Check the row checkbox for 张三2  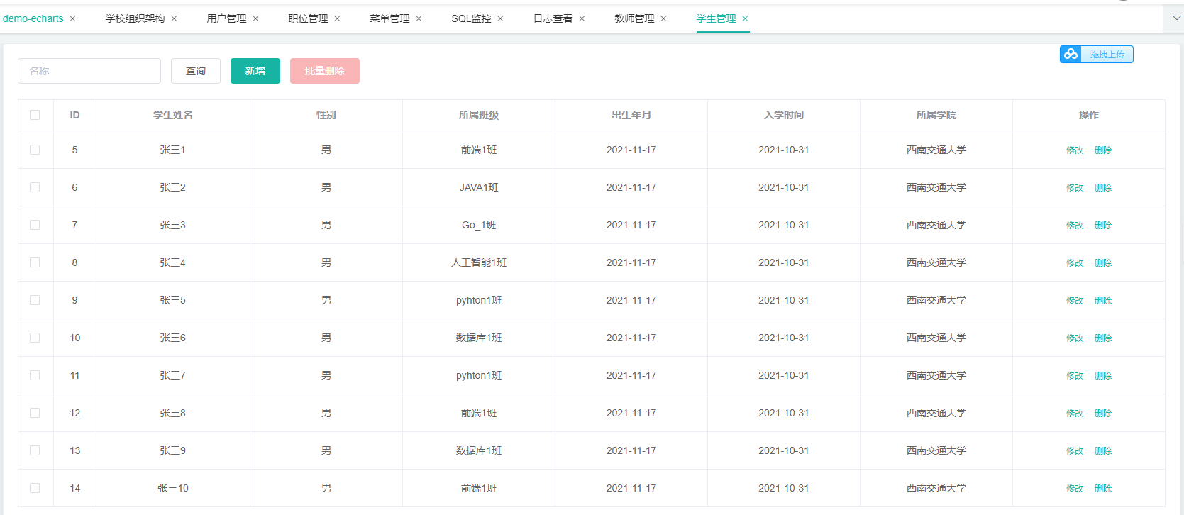(x=35, y=187)
